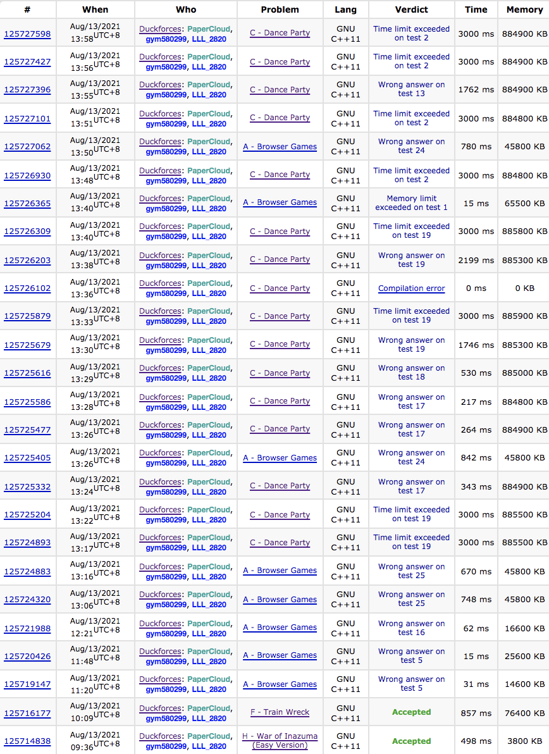Image resolution: width=549 pixels, height=754 pixels.
Task: Open the F - Train Wreck problem
Action: [280, 712]
